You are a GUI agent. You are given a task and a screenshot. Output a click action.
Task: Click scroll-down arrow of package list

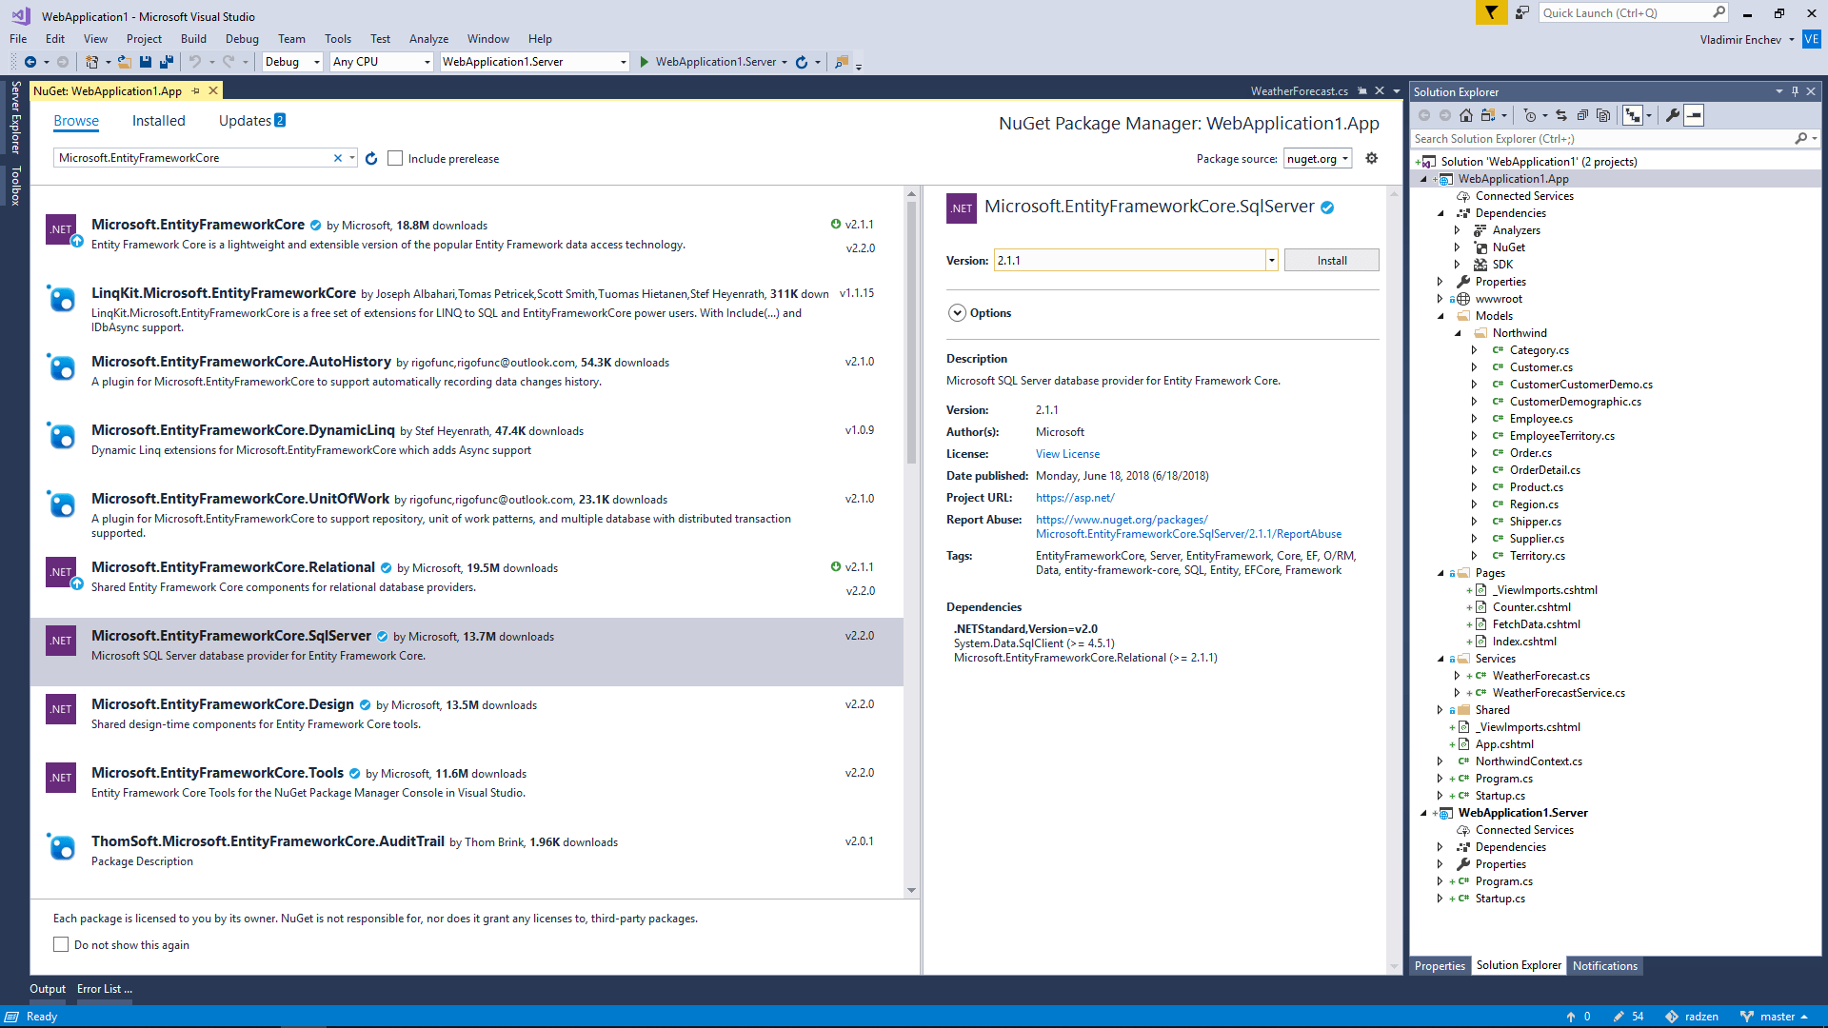(911, 891)
